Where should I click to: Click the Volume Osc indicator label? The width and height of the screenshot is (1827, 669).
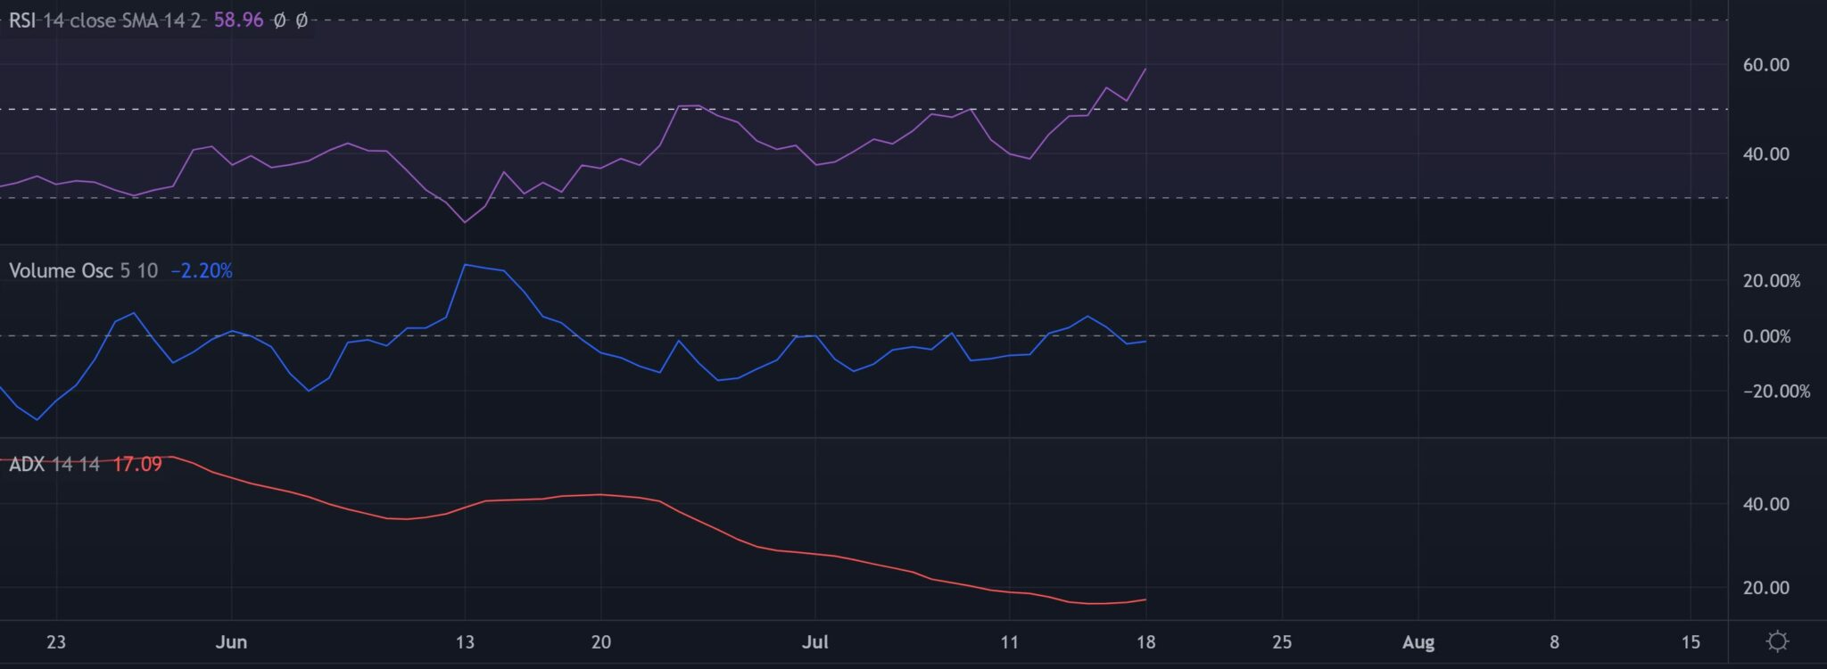[x=61, y=271]
